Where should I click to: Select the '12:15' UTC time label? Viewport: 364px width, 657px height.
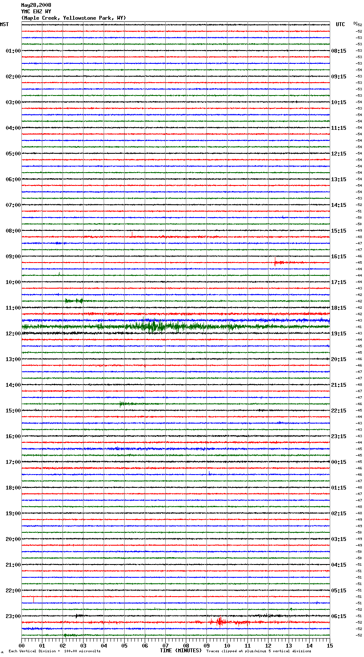click(339, 154)
